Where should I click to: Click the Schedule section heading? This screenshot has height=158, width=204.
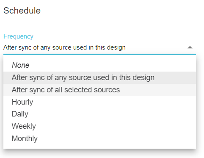pos(22,11)
